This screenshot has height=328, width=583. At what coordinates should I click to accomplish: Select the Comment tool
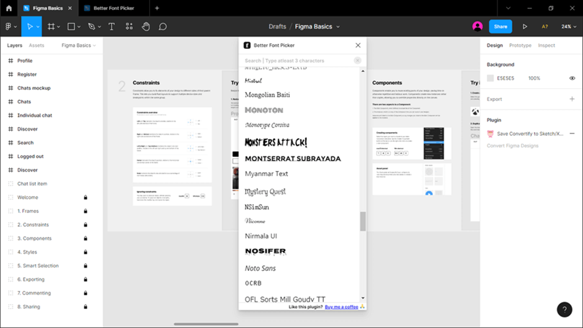(163, 27)
